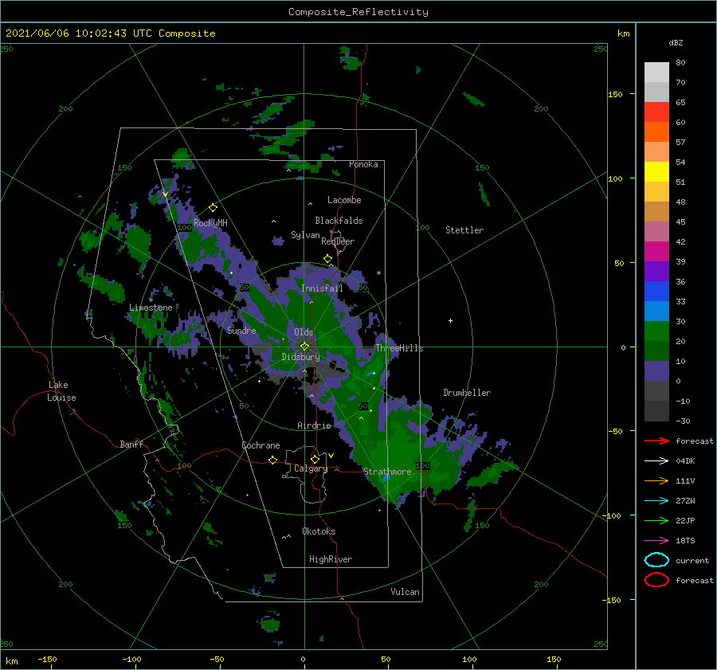This screenshot has width=717, height=670.
Task: Click the Strathmore label
Action: tap(387, 472)
